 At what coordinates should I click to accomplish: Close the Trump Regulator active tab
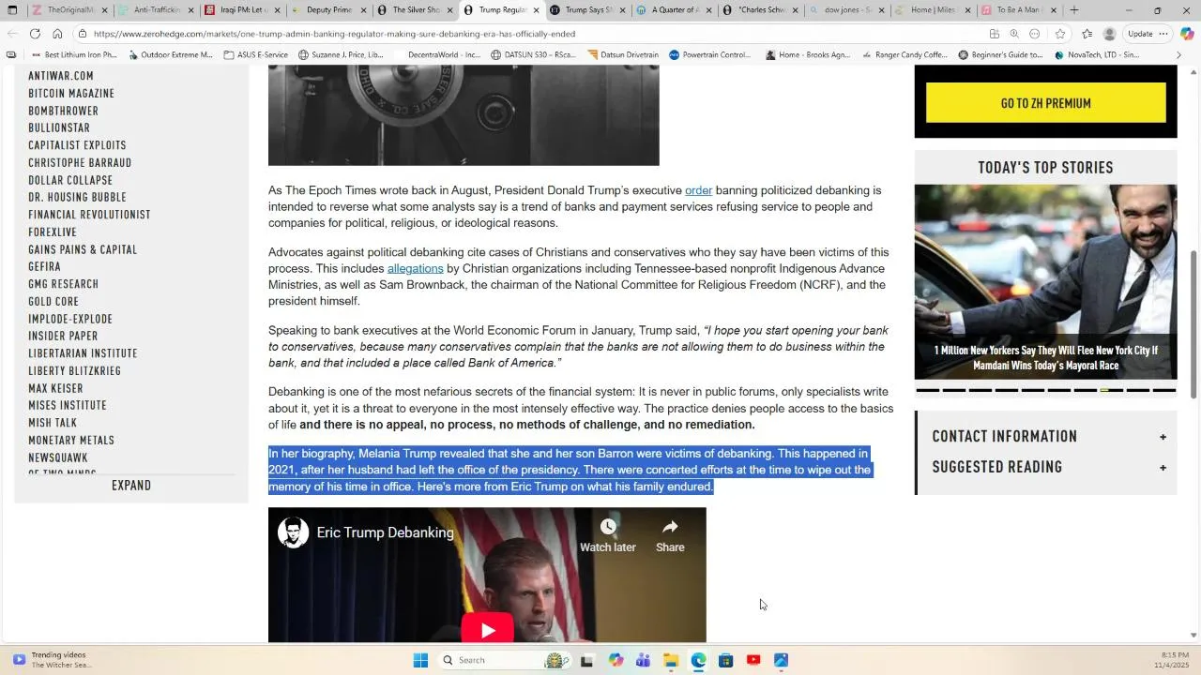click(x=537, y=10)
